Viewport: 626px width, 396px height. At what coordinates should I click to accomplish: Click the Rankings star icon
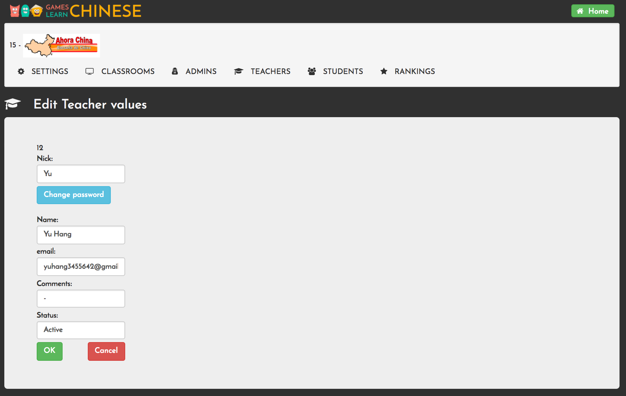[x=384, y=72]
